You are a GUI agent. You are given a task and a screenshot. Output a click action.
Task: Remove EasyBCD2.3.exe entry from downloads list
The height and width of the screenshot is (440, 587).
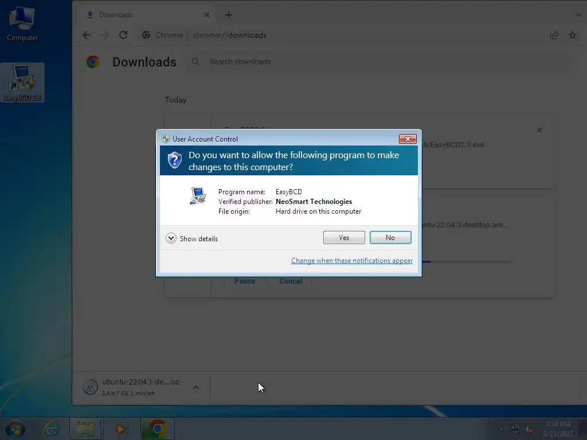[x=539, y=130]
